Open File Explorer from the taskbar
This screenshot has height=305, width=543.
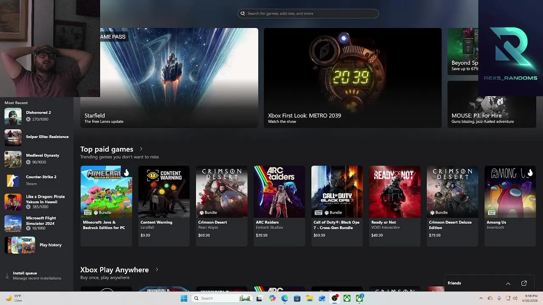coord(310,298)
